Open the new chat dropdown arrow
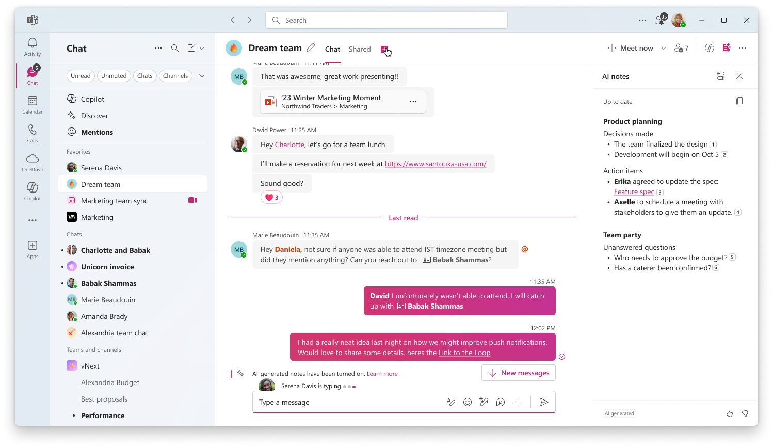Image resolution: width=773 pixels, height=448 pixels. click(202, 48)
